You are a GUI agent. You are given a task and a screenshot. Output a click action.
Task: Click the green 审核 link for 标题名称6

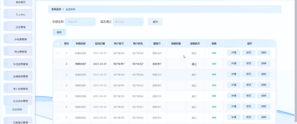click(214, 75)
